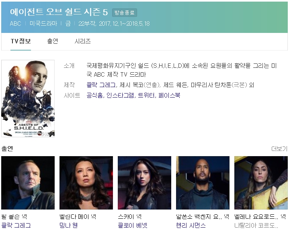Click the 스카이 cast photo
Viewport: 289px width, 230px height.
[x=145, y=183]
